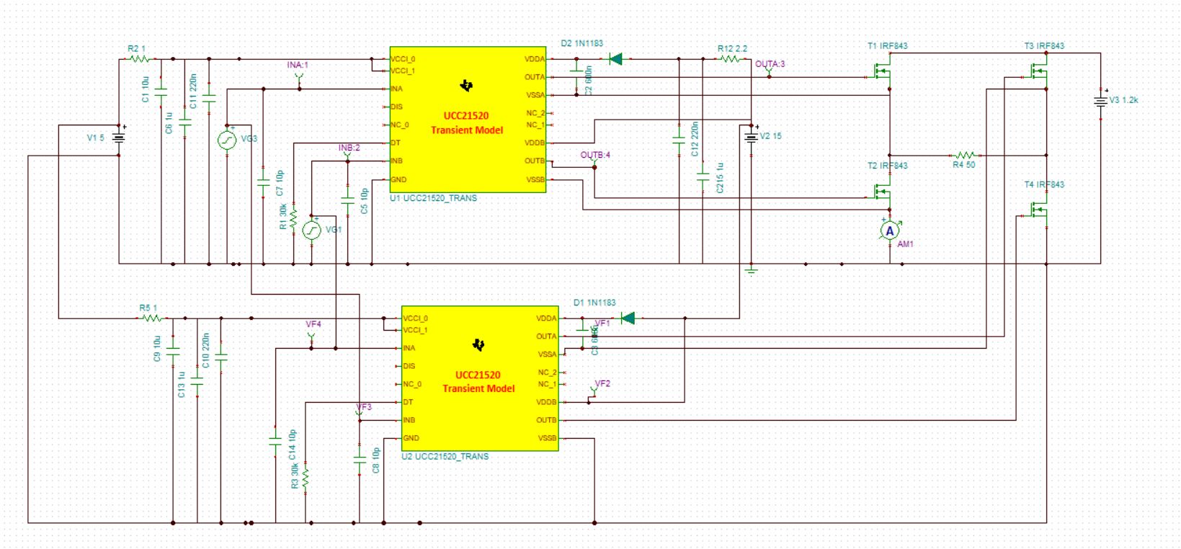Click the V1 5 battery source
This screenshot has width=1181, height=549.
(x=119, y=137)
